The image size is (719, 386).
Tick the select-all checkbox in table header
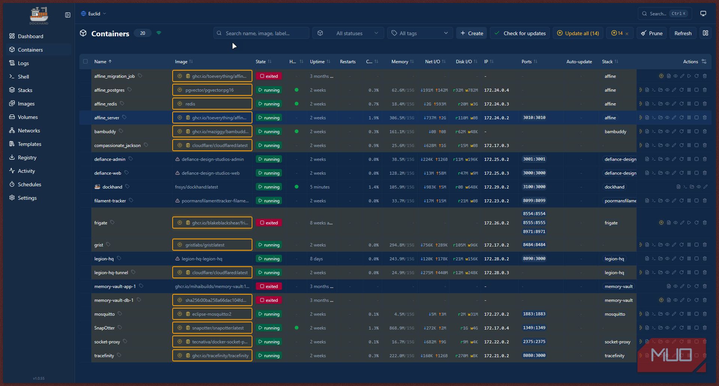pos(85,61)
